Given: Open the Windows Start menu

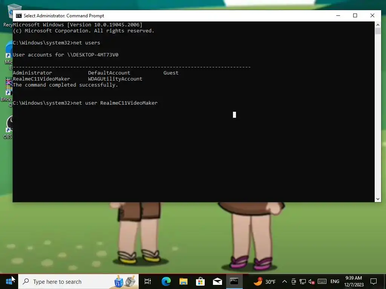Looking at the screenshot, I should point(9,281).
